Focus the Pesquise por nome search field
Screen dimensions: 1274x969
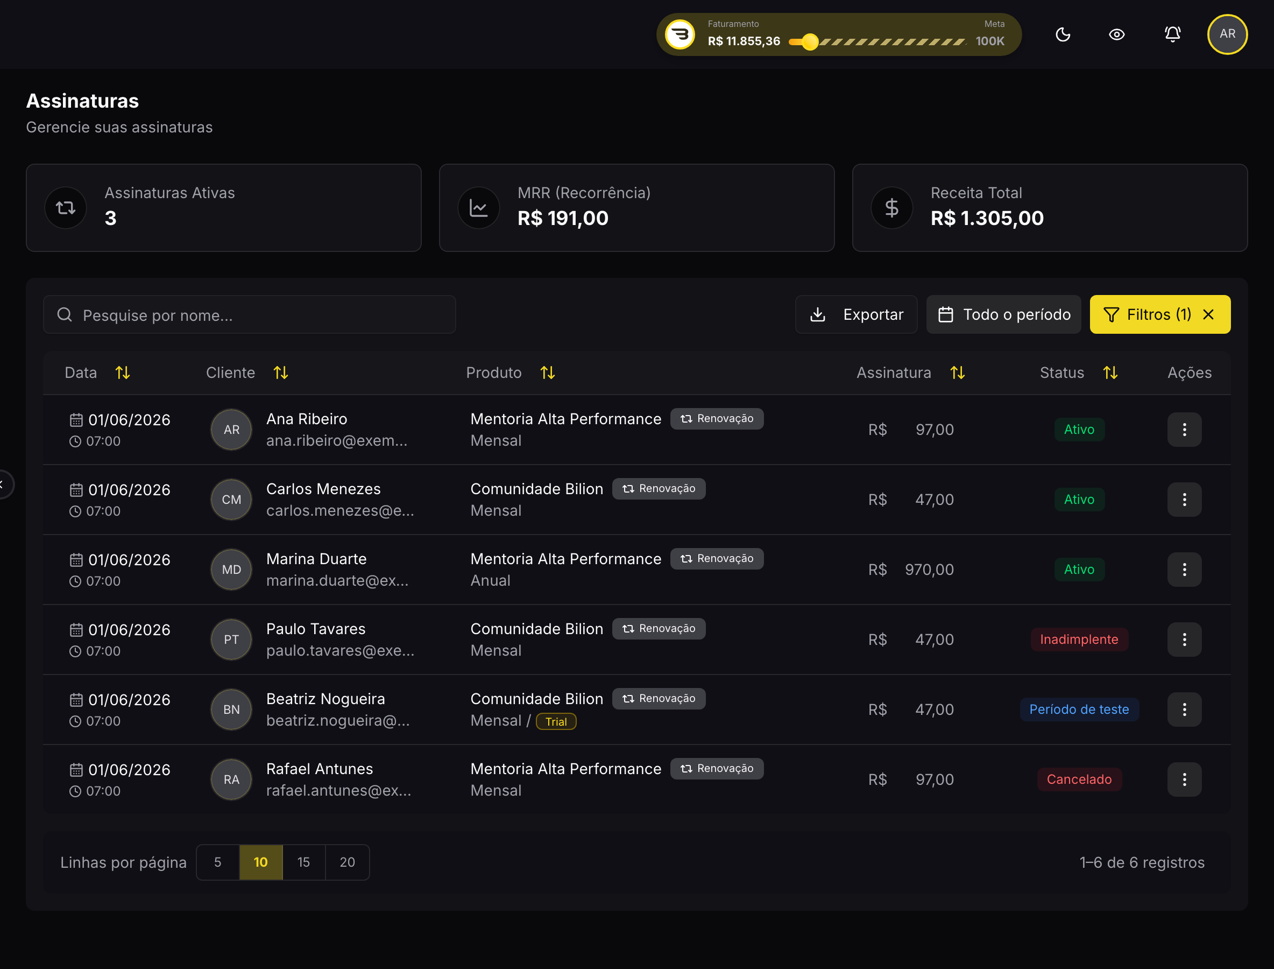point(250,315)
